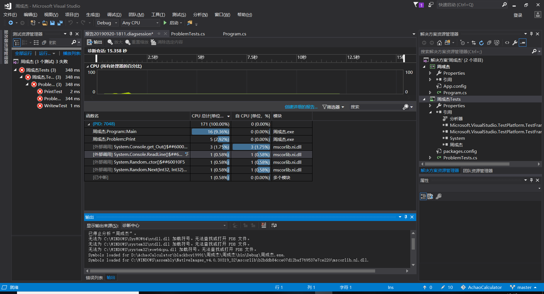Click the left timeline selection handle
This screenshot has width=544, height=294.
96,58
